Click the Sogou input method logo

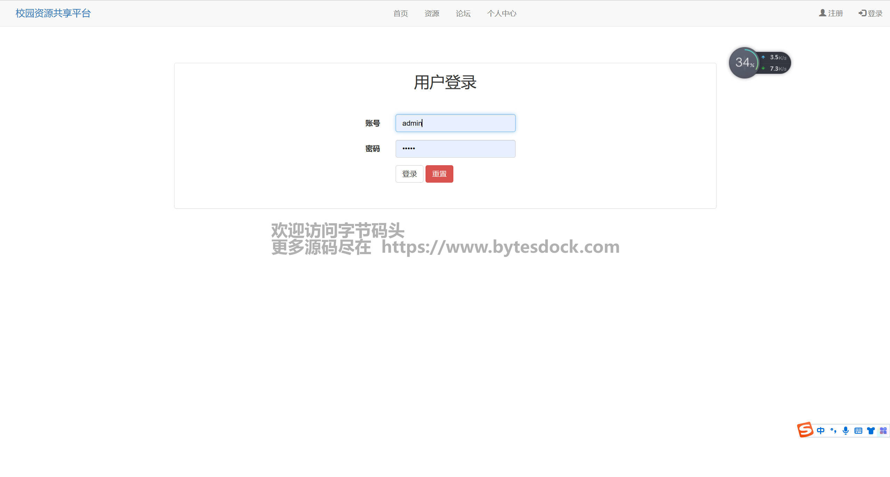tap(805, 430)
